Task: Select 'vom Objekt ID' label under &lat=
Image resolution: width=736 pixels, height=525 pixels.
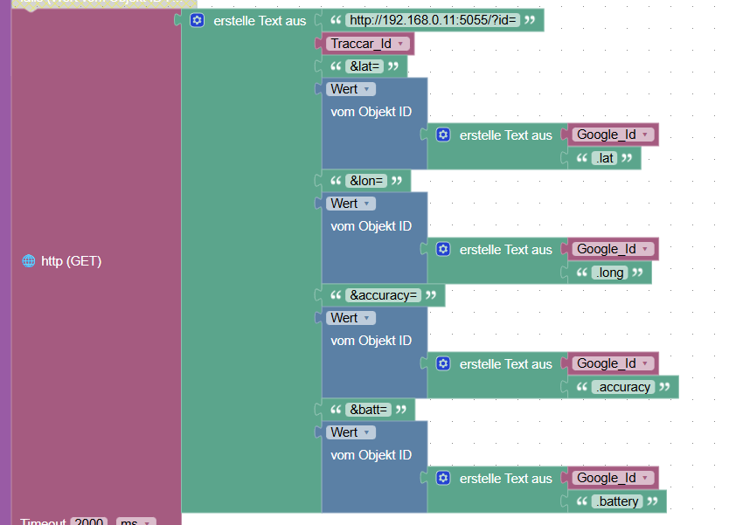Action: (371, 112)
